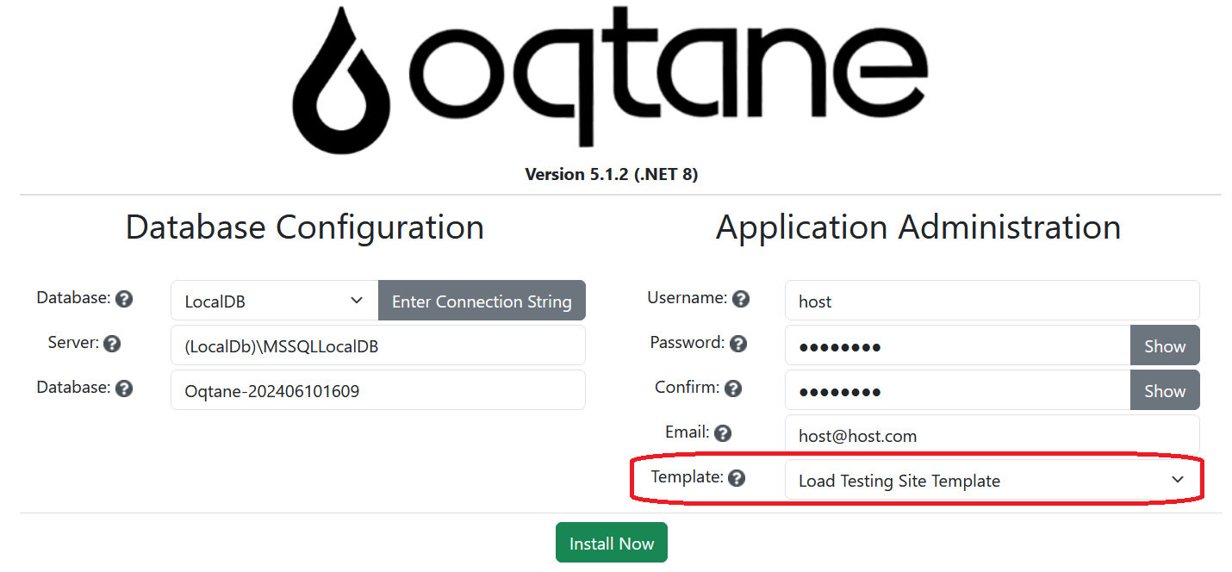Click help icon next to Confirm label
Screen dimensions: 1232x572
(733, 389)
